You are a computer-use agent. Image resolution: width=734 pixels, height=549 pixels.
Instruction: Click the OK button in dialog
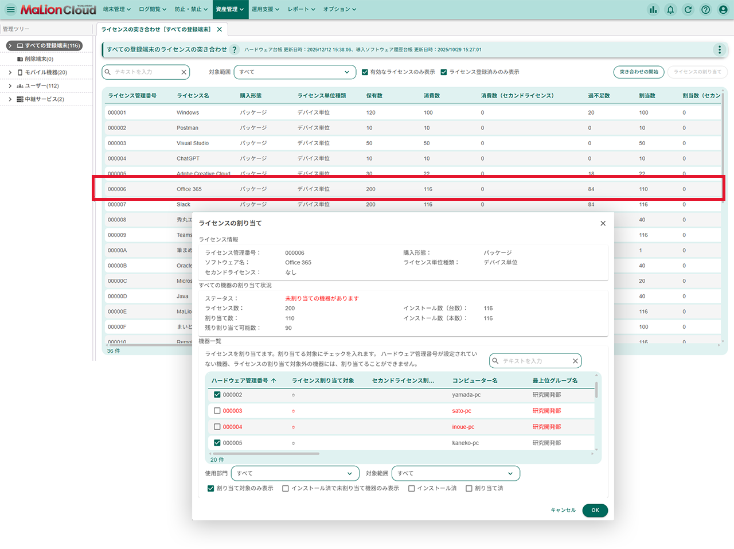pos(595,510)
